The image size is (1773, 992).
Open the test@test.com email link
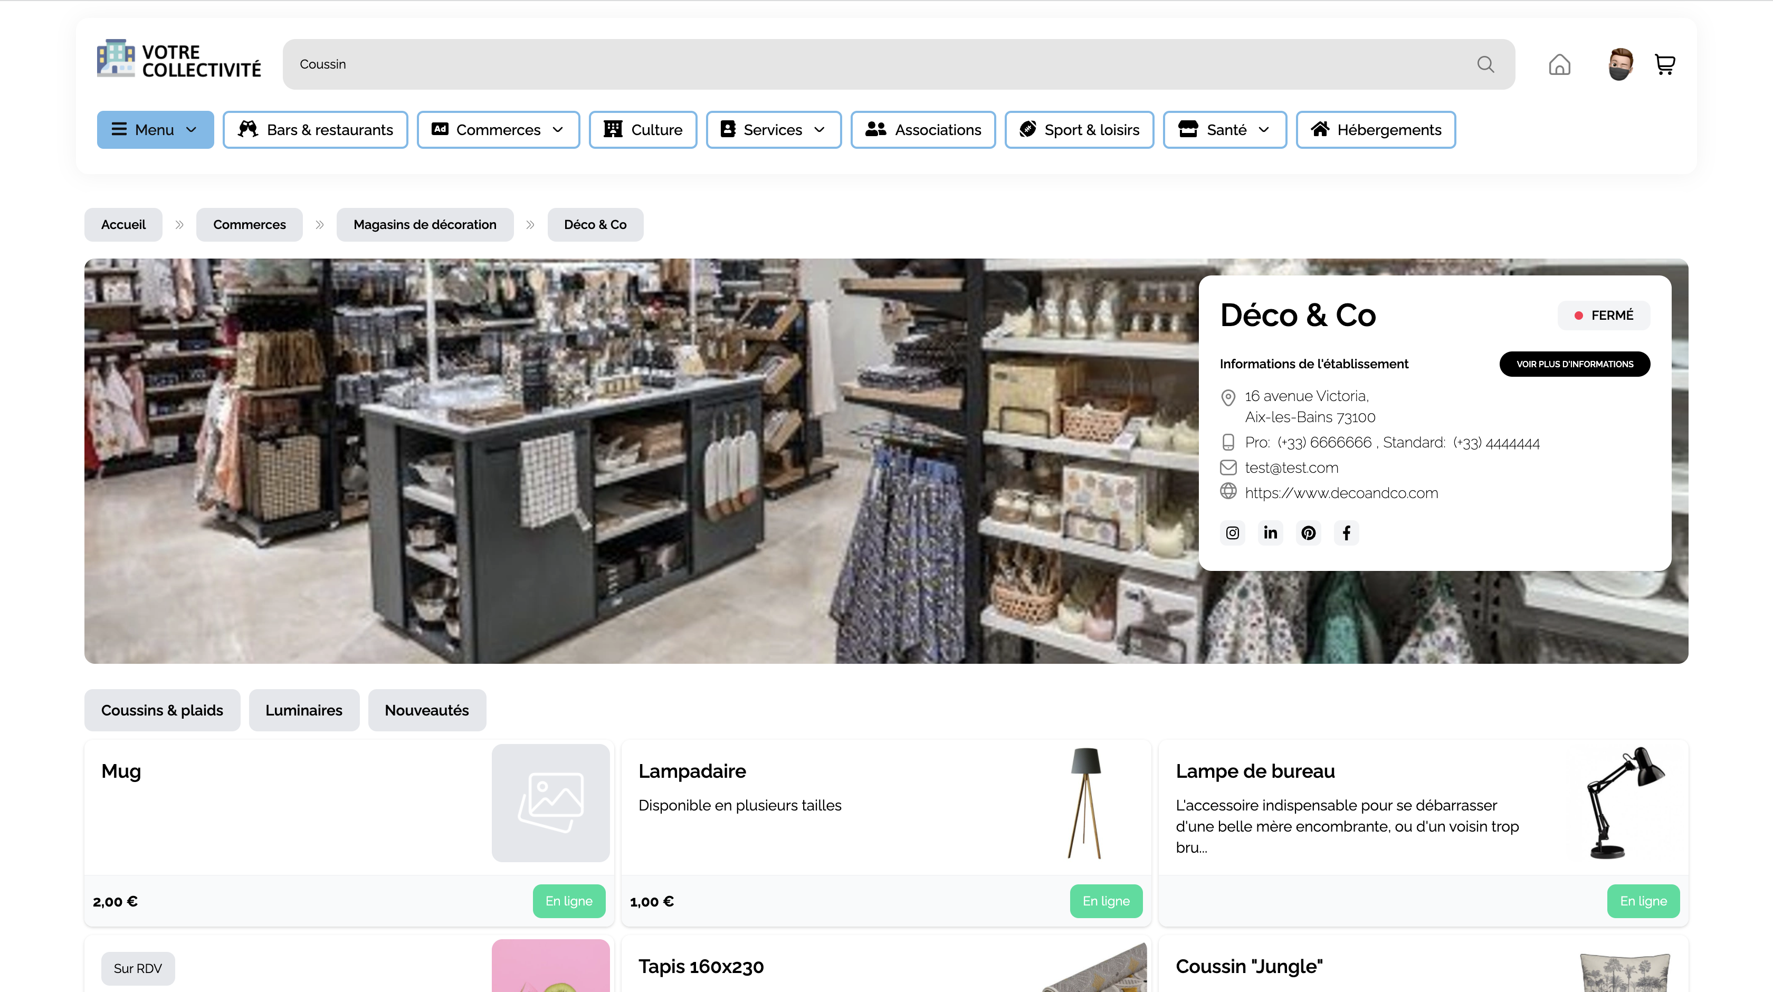point(1291,468)
